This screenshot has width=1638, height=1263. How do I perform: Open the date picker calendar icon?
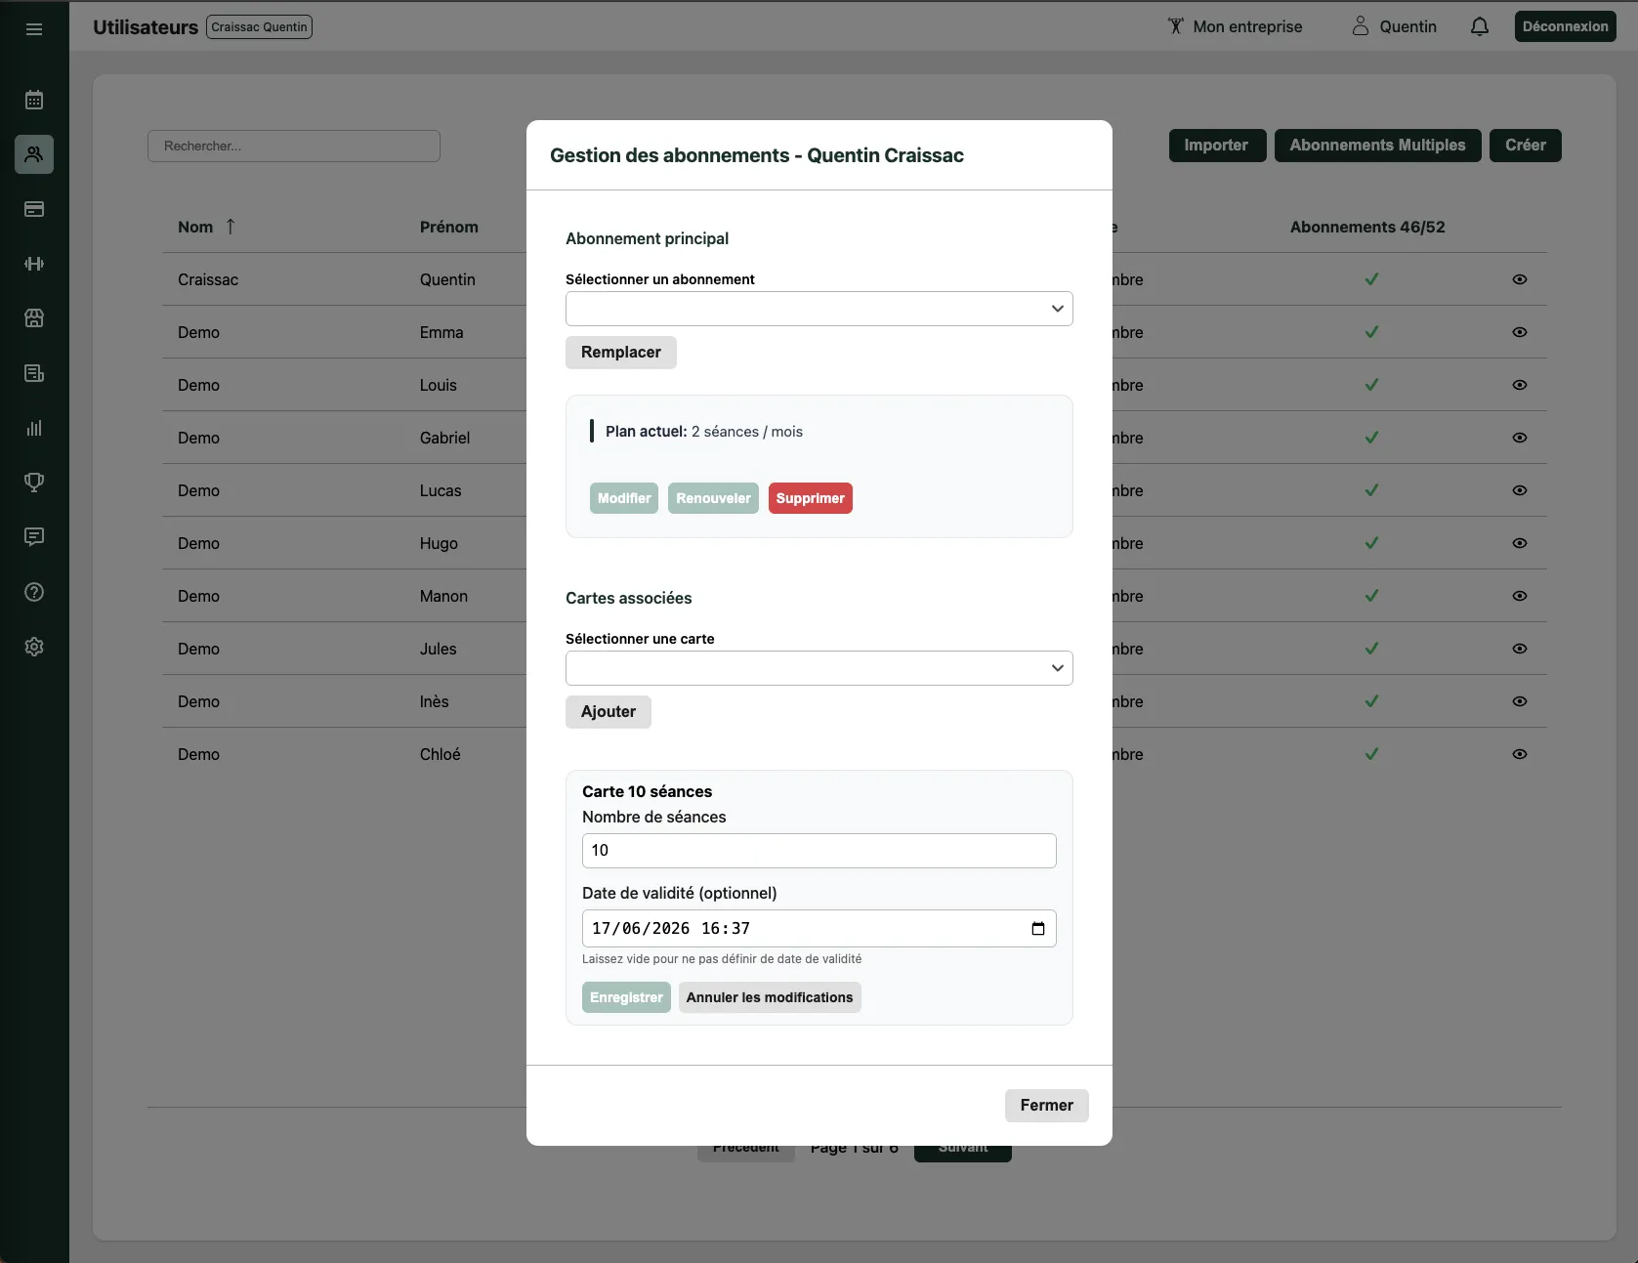click(1037, 929)
